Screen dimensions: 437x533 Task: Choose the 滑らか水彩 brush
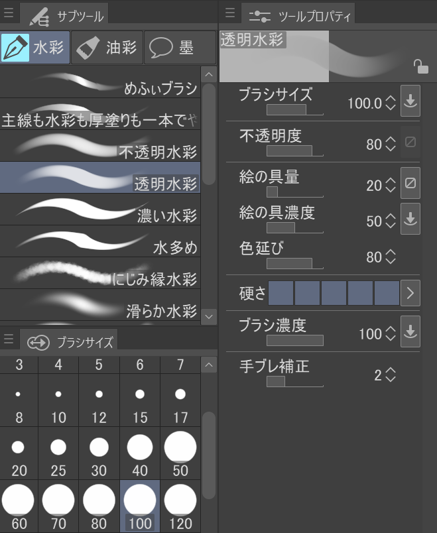click(100, 304)
